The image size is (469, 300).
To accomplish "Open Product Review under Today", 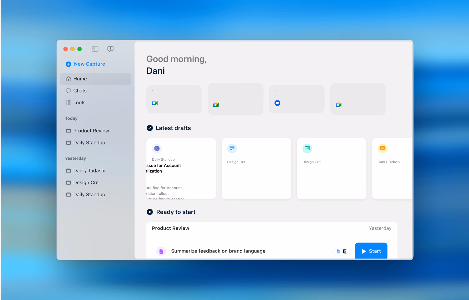I will (x=91, y=131).
